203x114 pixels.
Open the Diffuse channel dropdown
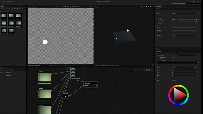(x=84, y=7)
